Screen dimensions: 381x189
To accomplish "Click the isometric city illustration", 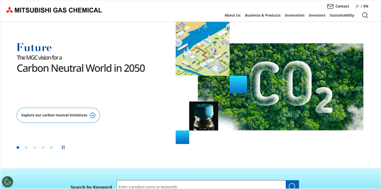I will (x=202, y=48).
